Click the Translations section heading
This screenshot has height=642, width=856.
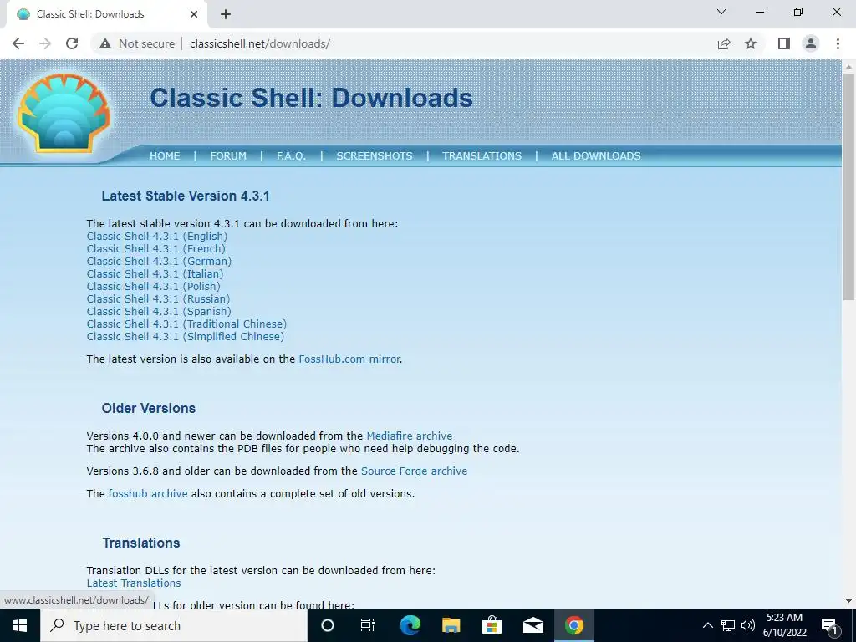coord(141,543)
